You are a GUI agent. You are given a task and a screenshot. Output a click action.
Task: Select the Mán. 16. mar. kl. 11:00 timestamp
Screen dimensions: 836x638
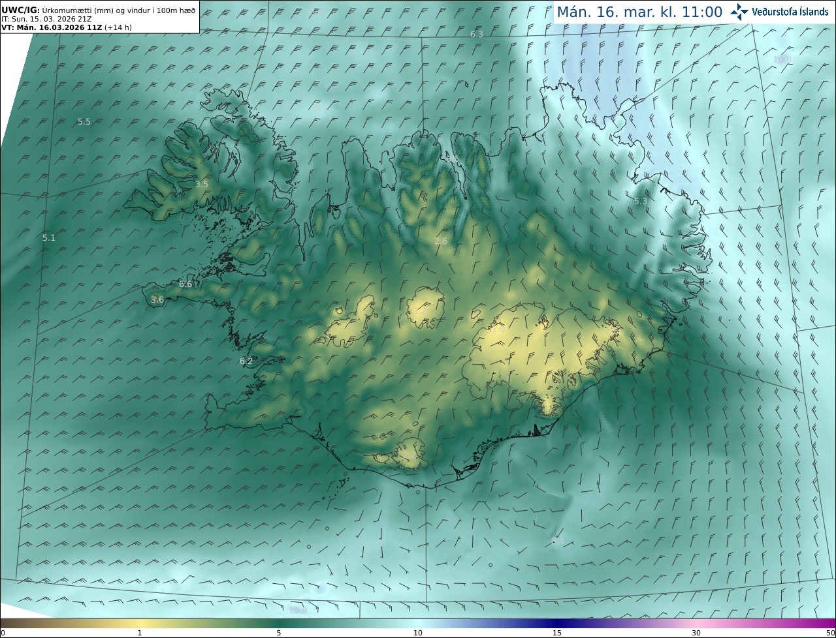coord(639,12)
